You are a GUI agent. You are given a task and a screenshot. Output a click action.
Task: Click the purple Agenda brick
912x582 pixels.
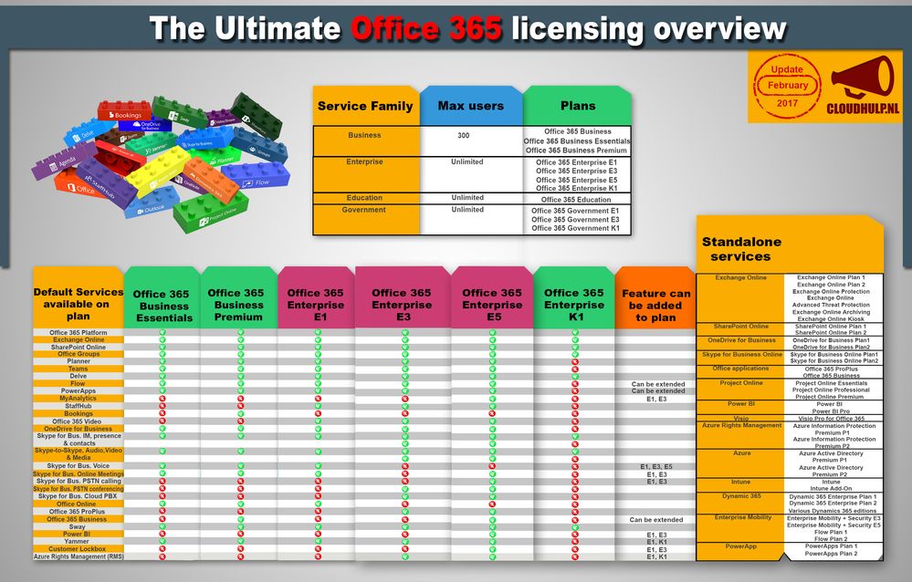62,161
